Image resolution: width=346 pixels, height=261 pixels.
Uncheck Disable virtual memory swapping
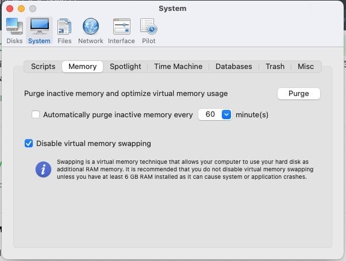point(29,143)
